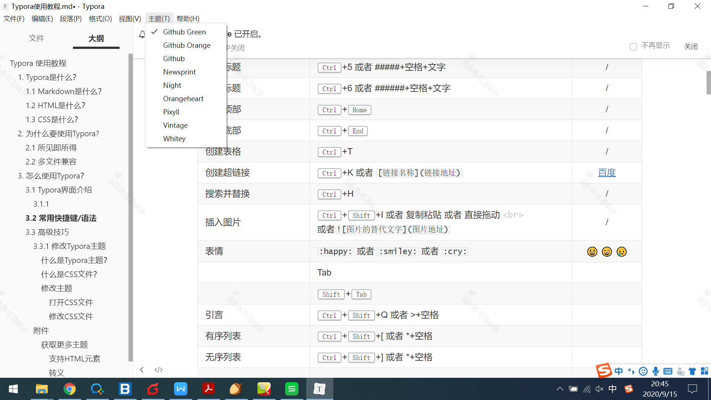
Task: Go to 打开CSS文件 outline item
Action: click(x=71, y=303)
